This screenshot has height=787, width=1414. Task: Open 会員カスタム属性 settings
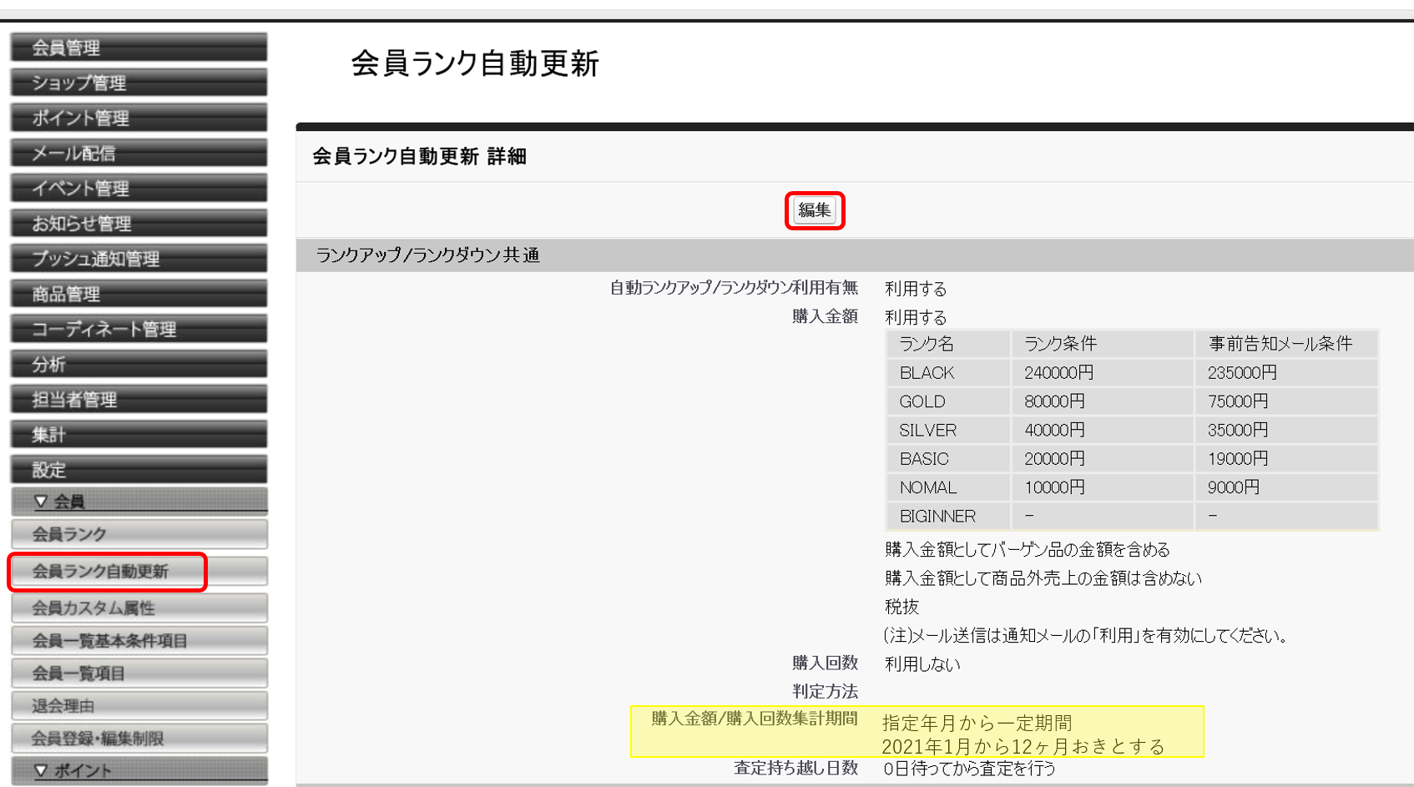tap(139, 608)
